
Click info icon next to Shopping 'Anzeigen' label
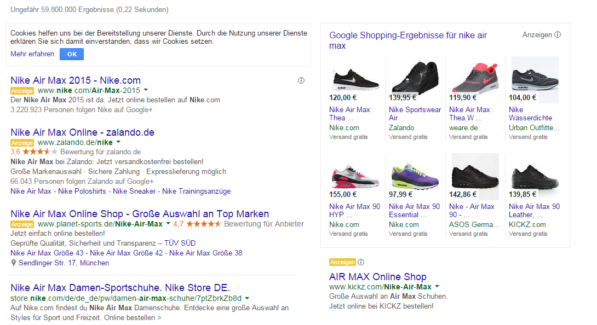(558, 34)
